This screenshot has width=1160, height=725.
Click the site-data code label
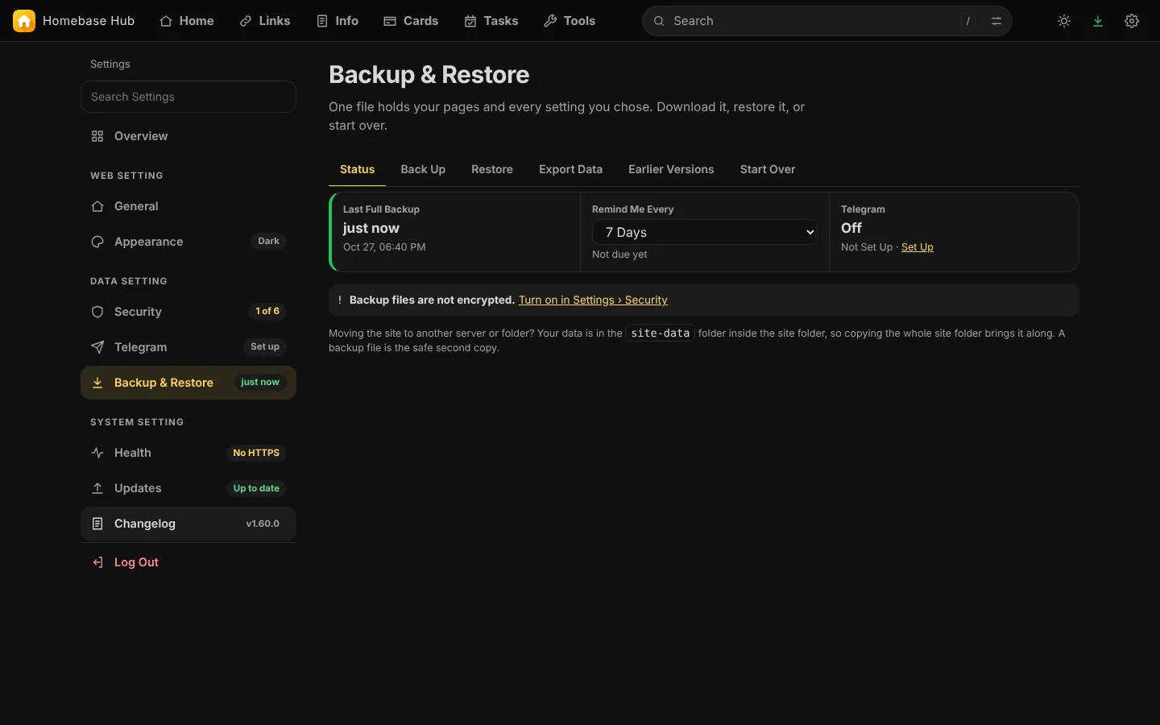pyautogui.click(x=661, y=333)
